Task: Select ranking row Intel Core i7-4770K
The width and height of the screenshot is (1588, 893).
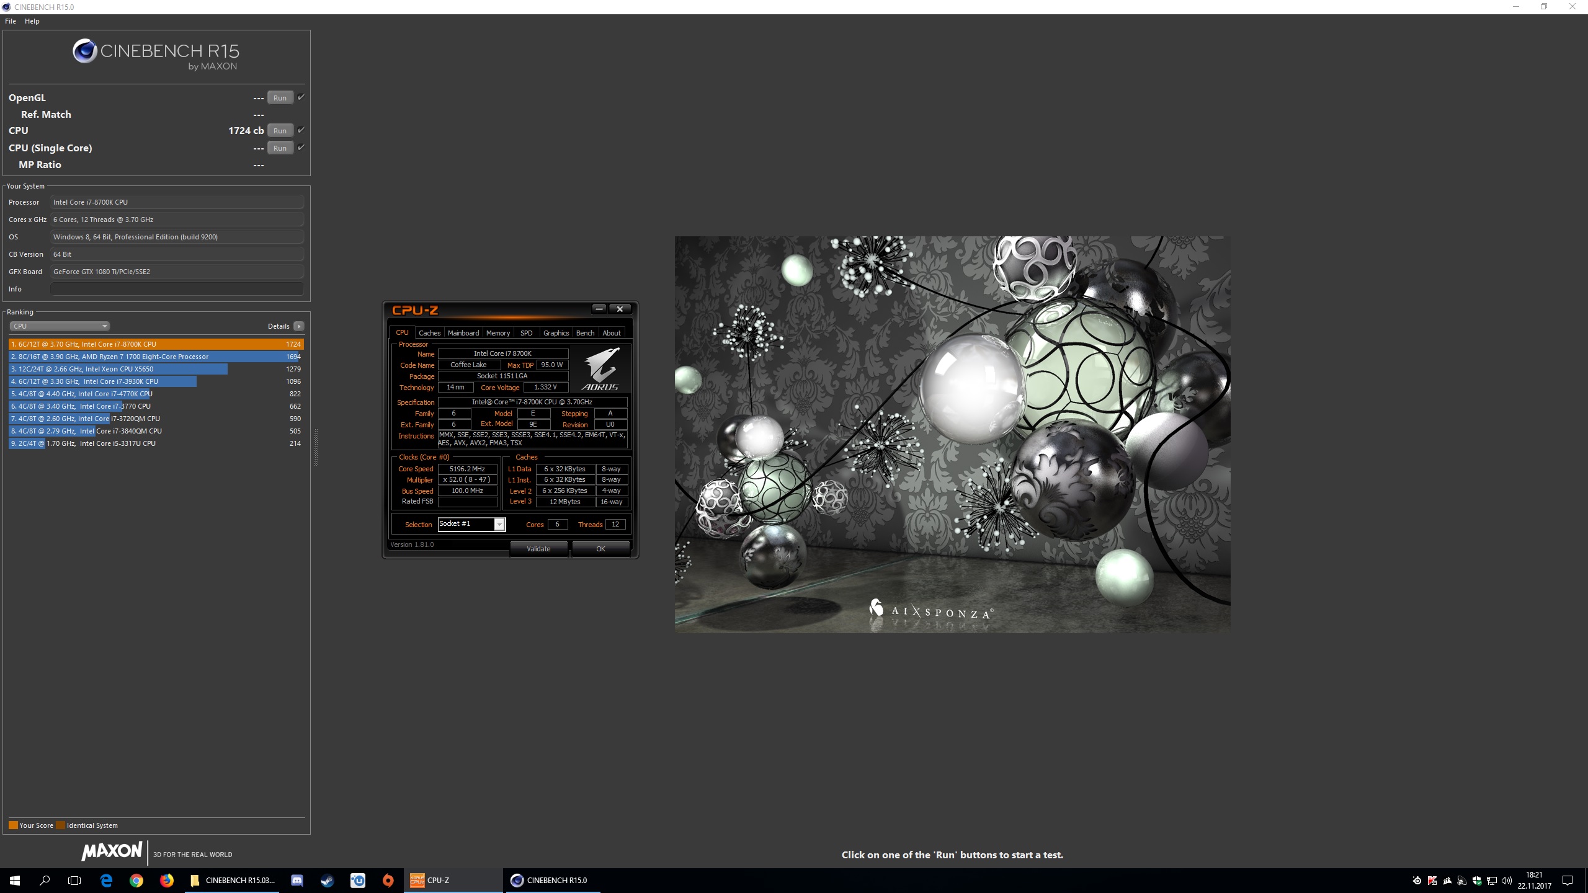Action: (156, 394)
